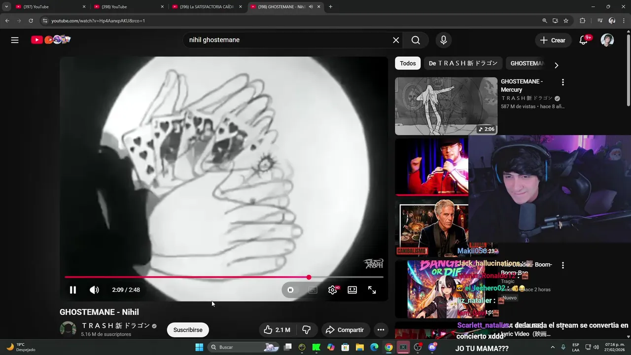
Task: Like the video with 2.1 M likes
Action: (277, 330)
